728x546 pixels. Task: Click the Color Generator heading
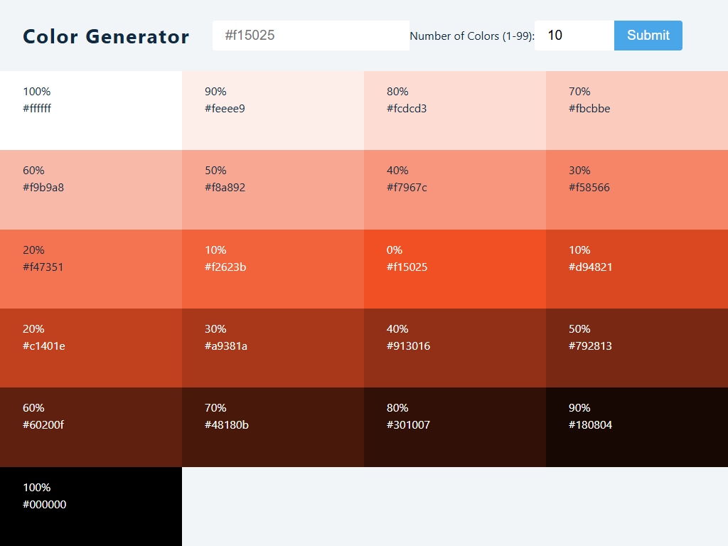106,36
